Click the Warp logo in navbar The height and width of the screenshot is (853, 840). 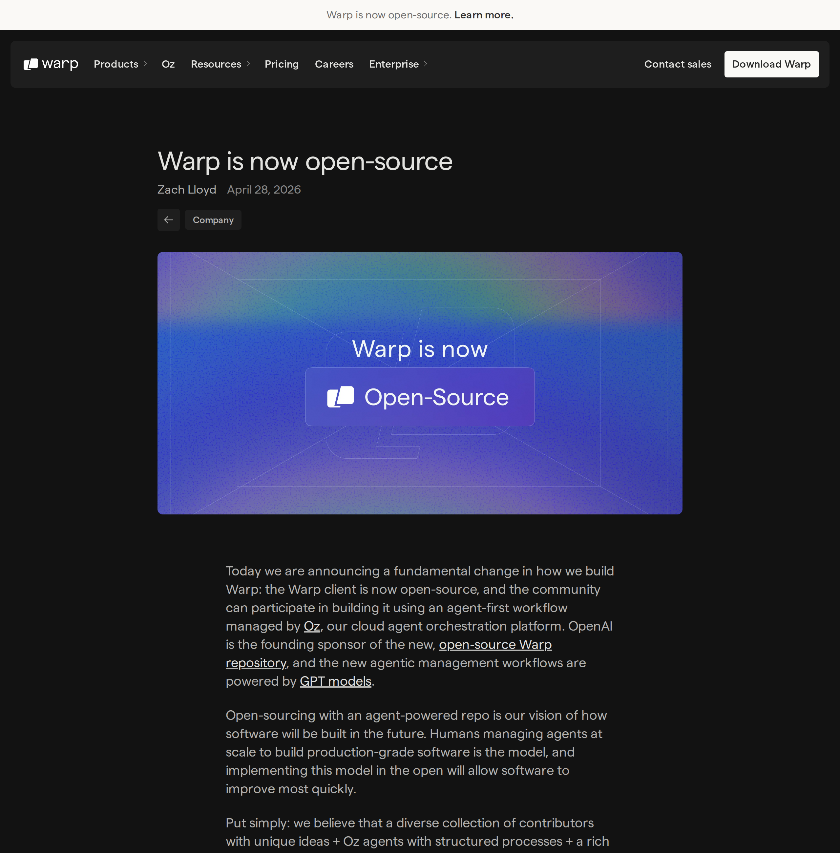51,64
